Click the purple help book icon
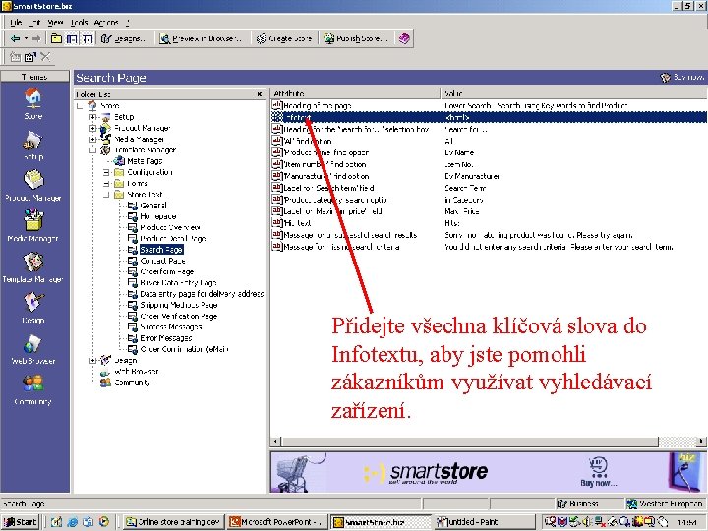Screen dimensions: 708x531 [x=404, y=38]
